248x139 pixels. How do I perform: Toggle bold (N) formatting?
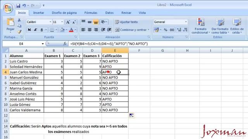29,30
